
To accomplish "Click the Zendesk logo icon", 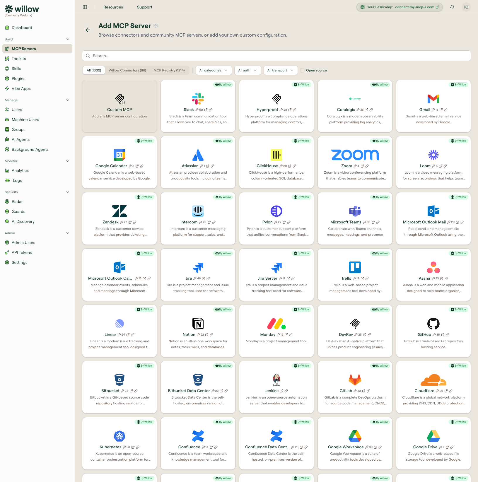I will (119, 211).
